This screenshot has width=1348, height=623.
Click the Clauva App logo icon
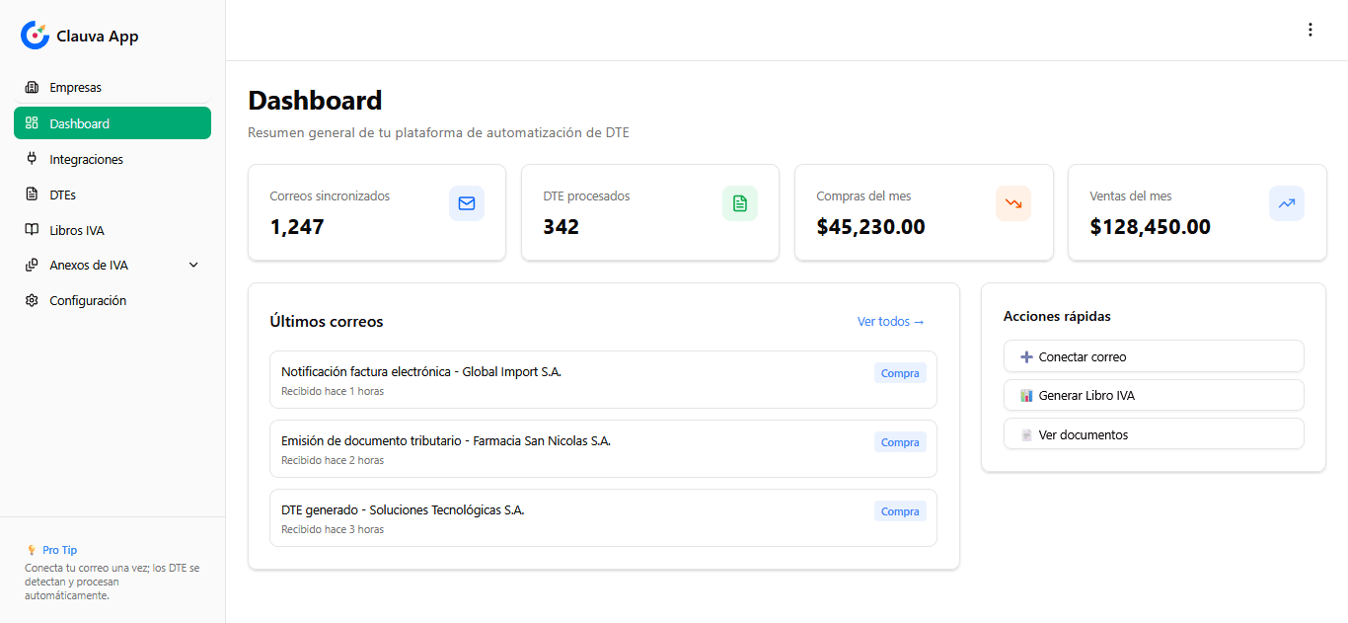[x=35, y=36]
